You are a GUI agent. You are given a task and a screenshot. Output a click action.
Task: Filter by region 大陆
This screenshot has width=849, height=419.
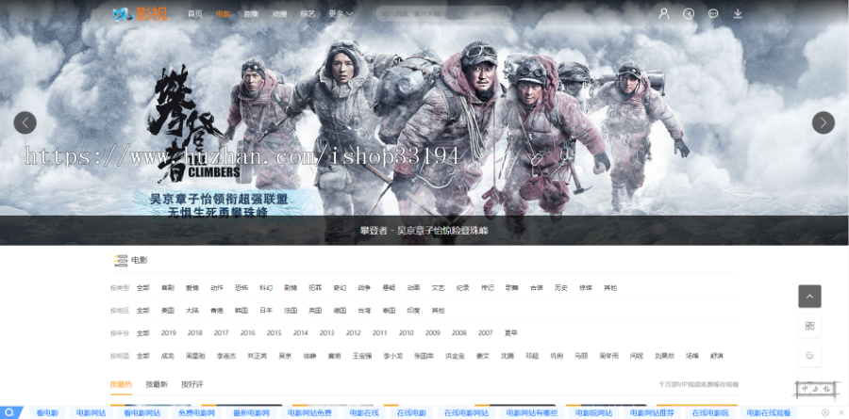pyautogui.click(x=192, y=311)
